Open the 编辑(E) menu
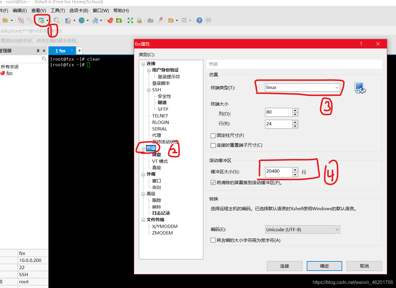The image size is (396, 288). [x=20, y=11]
